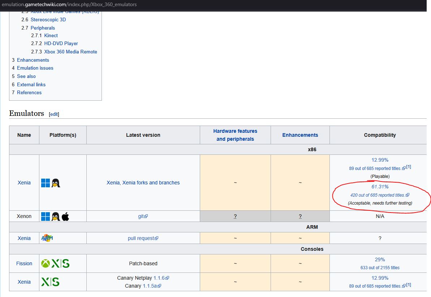Click the Latest version column header
Image resolution: width=431 pixels, height=297 pixels.
point(143,135)
